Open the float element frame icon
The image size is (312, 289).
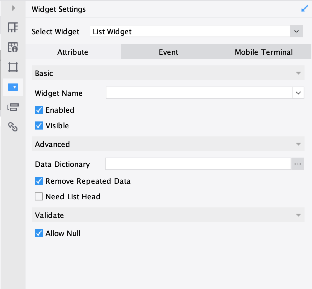(x=13, y=67)
